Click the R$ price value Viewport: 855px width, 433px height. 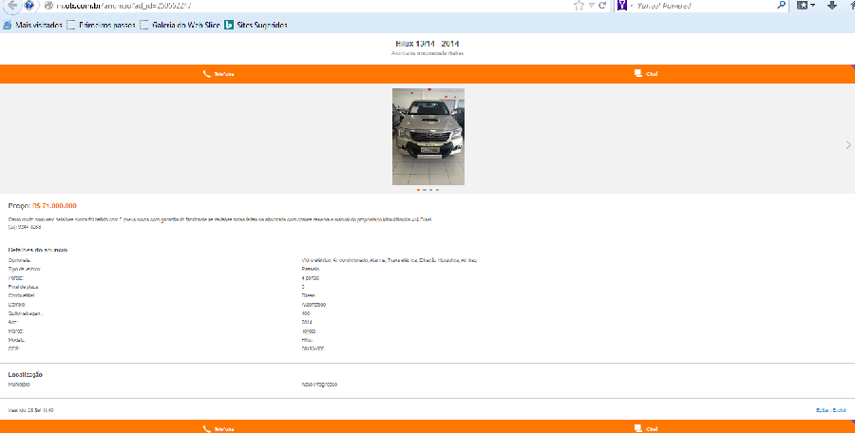tap(54, 206)
